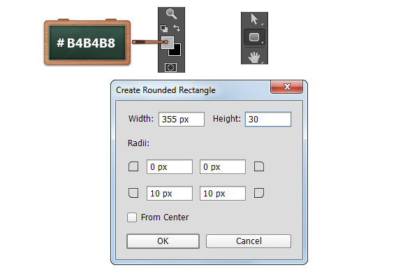
Task: Enable the From Center checkbox
Action: coord(132,217)
